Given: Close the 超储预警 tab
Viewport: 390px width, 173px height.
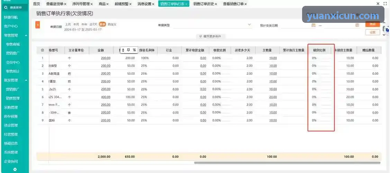Looking at the screenshot, I should tap(130, 4).
